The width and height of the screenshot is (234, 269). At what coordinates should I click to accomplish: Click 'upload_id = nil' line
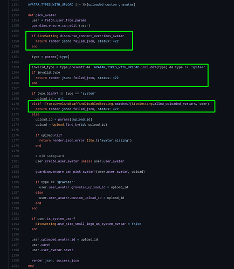[50, 98]
